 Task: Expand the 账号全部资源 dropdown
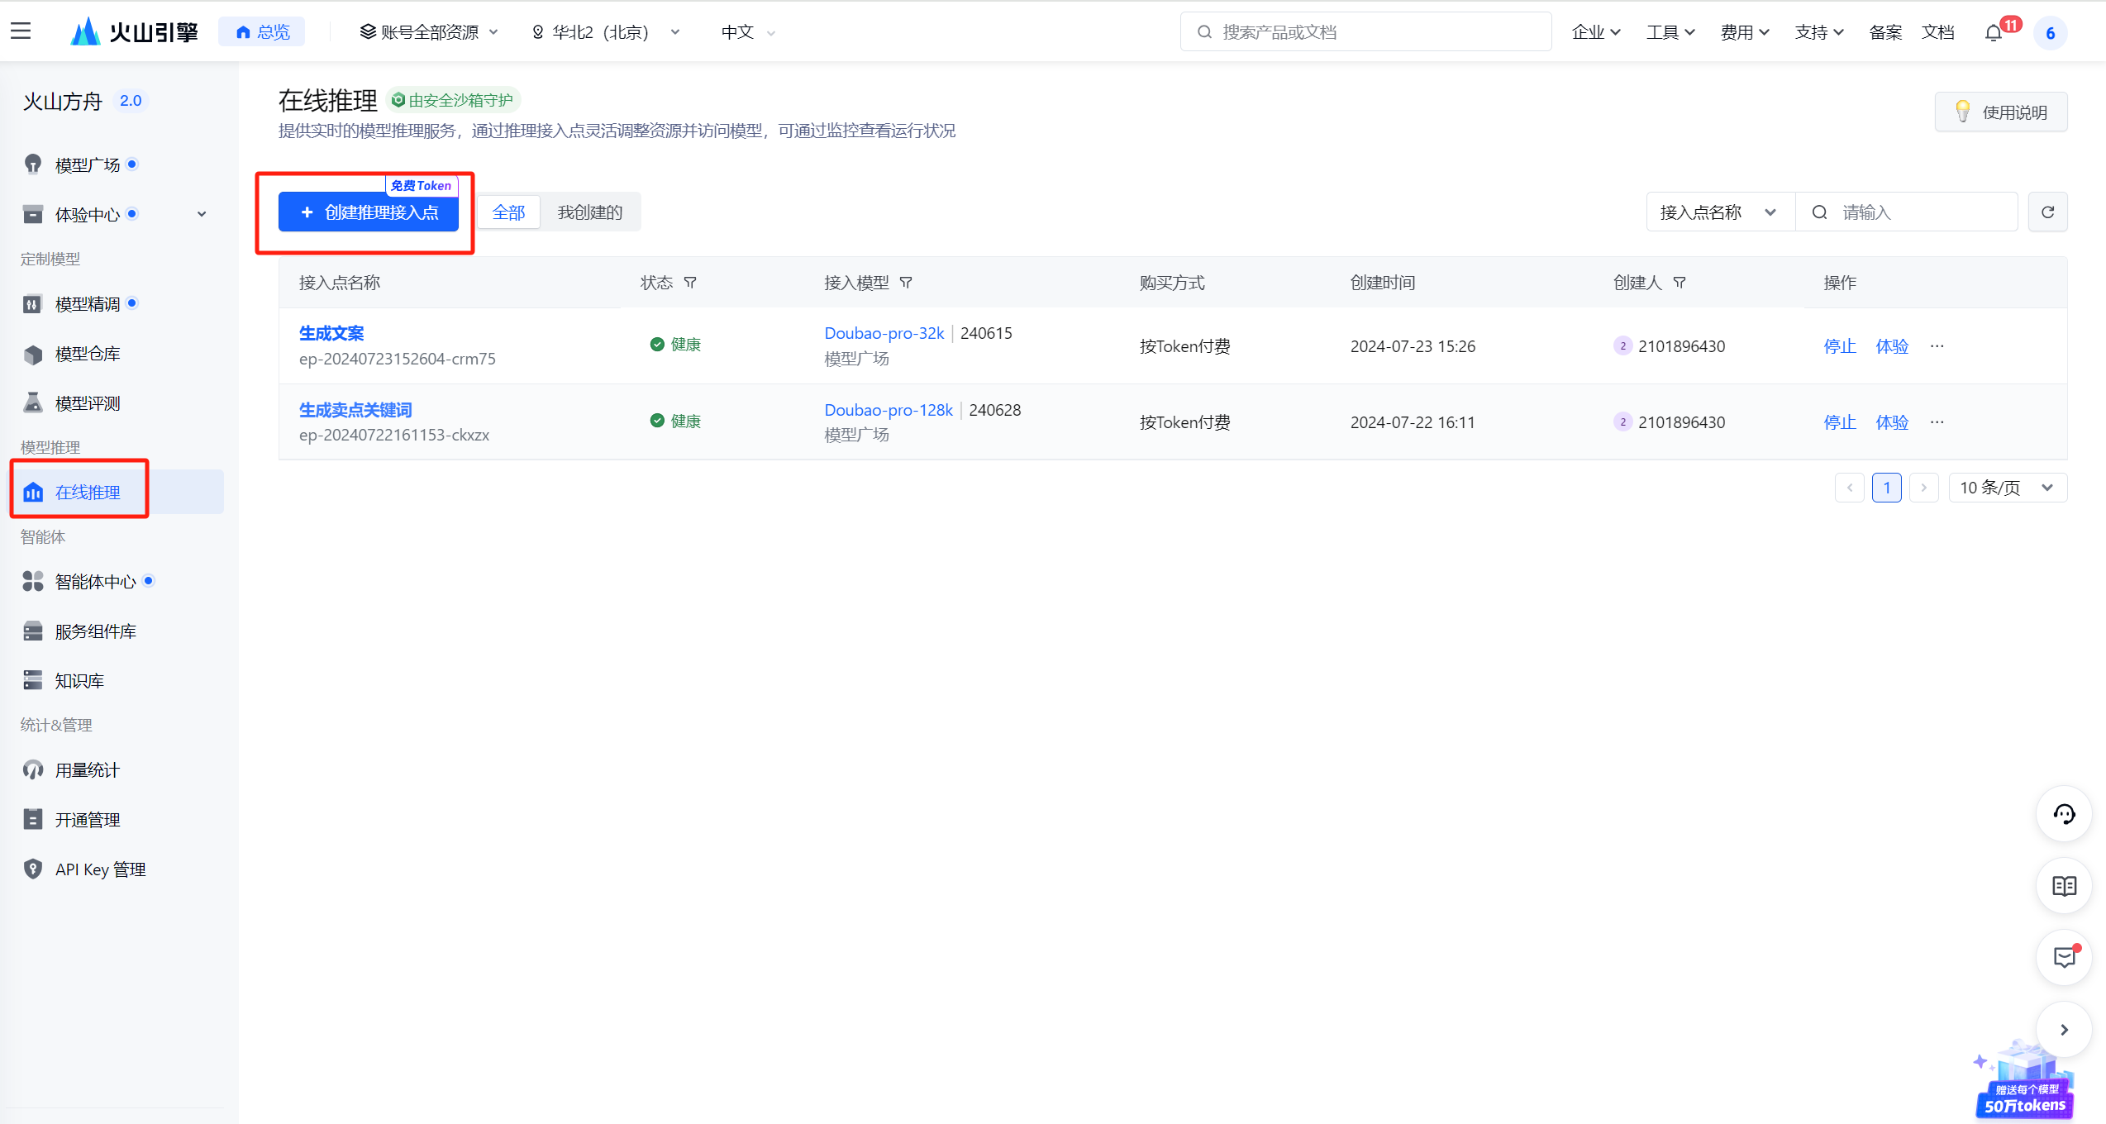pos(429,32)
